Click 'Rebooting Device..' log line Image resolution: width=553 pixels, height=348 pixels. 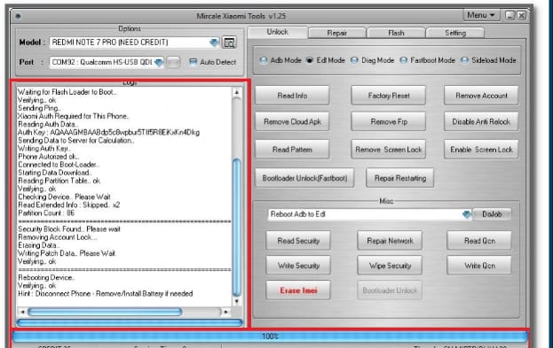(x=46, y=277)
